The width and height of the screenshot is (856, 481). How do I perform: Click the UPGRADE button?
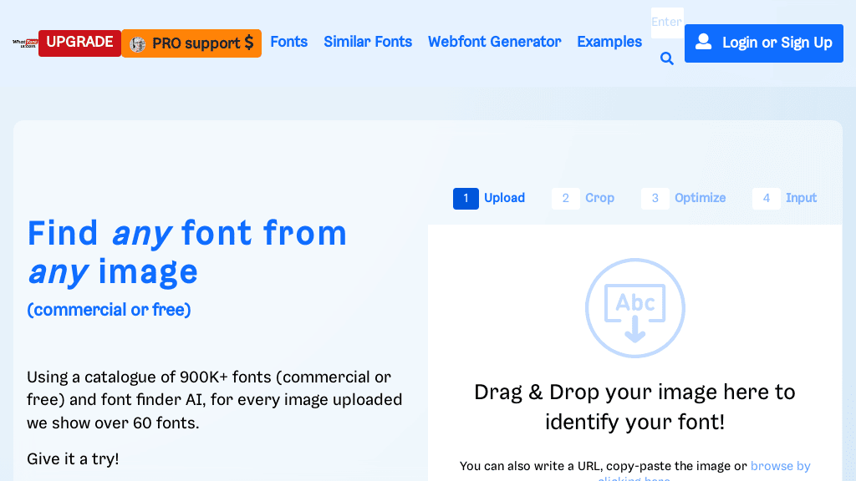pos(79,43)
